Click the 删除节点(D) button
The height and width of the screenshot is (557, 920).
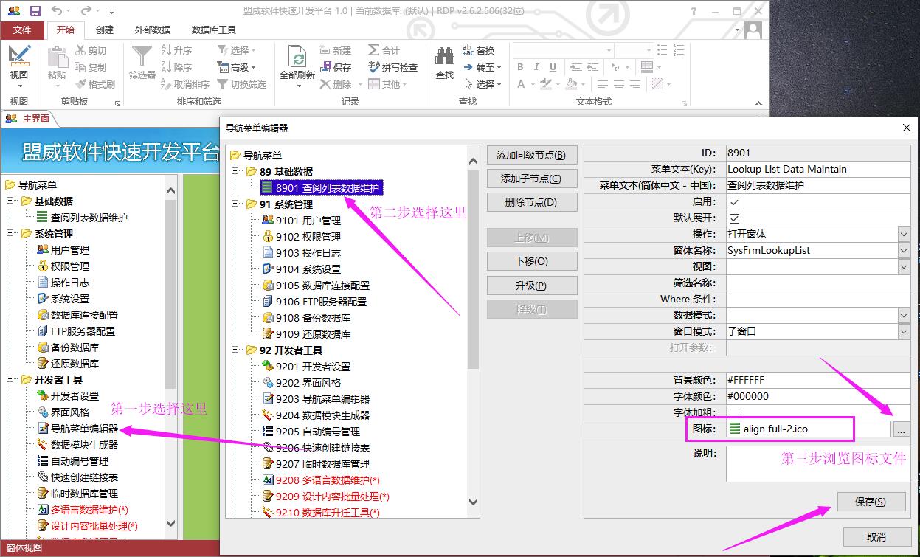pos(531,202)
